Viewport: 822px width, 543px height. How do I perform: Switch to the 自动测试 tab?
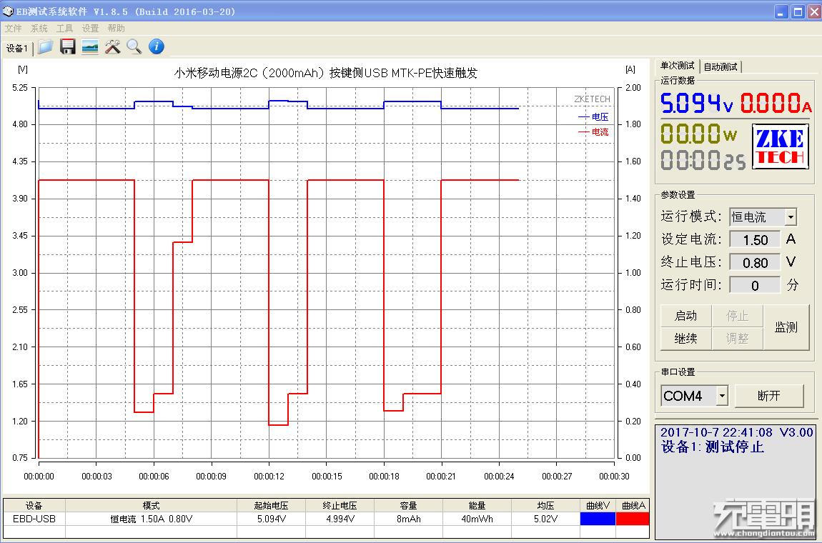[721, 66]
